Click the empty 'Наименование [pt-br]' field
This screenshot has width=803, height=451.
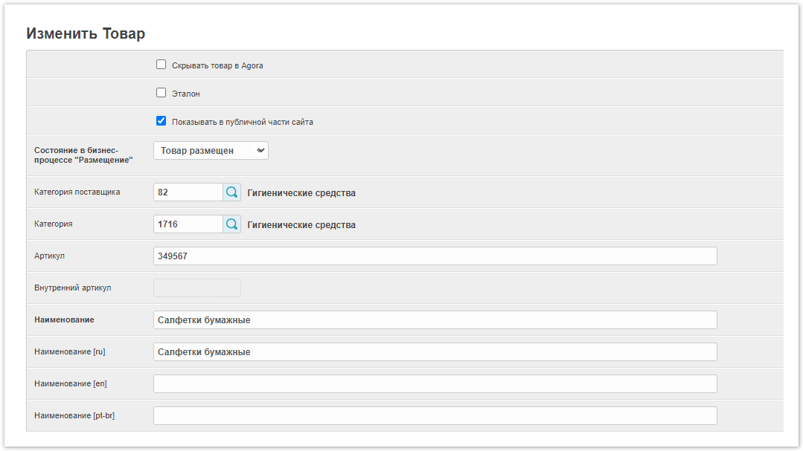click(435, 415)
